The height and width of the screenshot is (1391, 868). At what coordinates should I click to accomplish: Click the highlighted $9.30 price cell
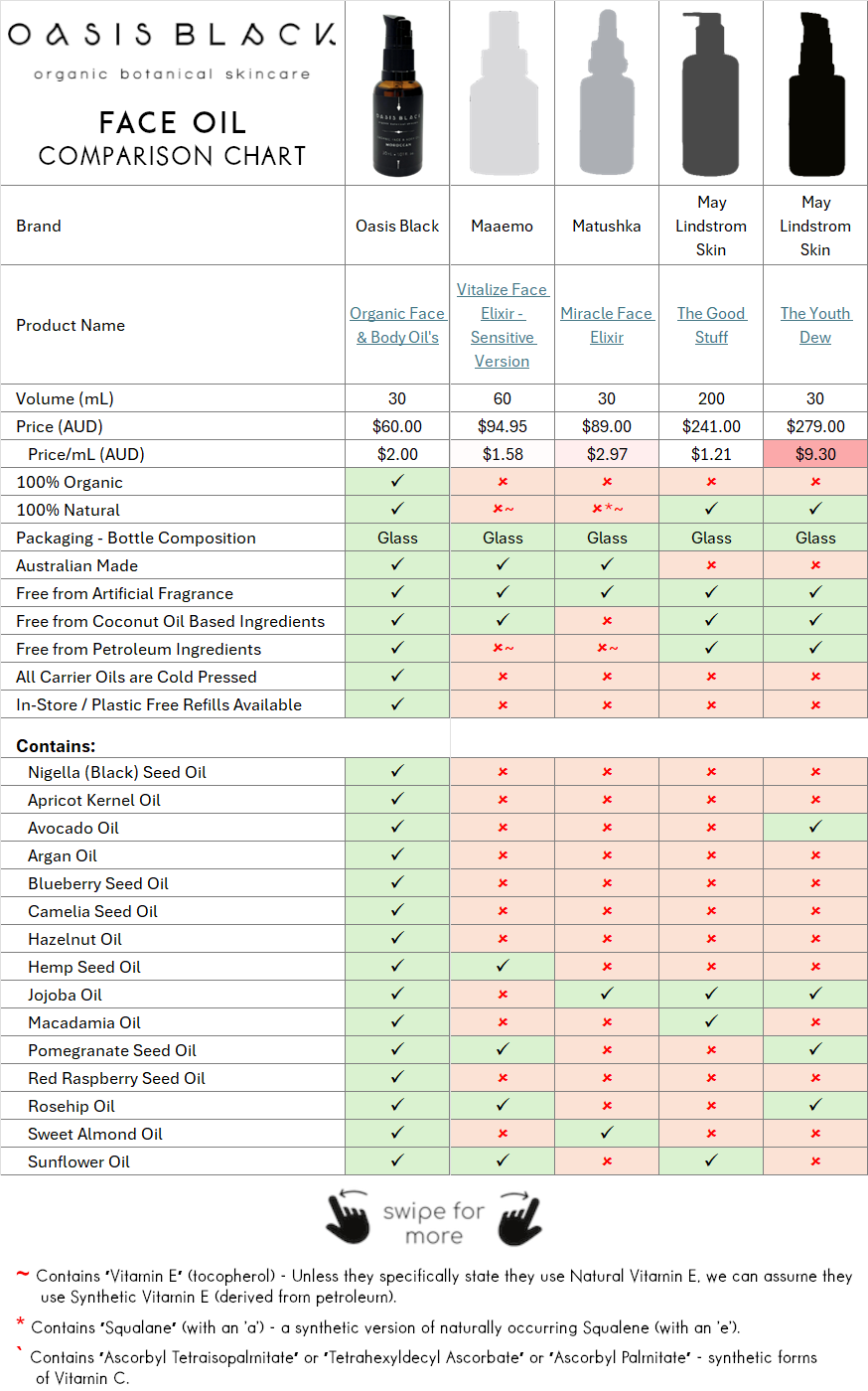pos(815,454)
